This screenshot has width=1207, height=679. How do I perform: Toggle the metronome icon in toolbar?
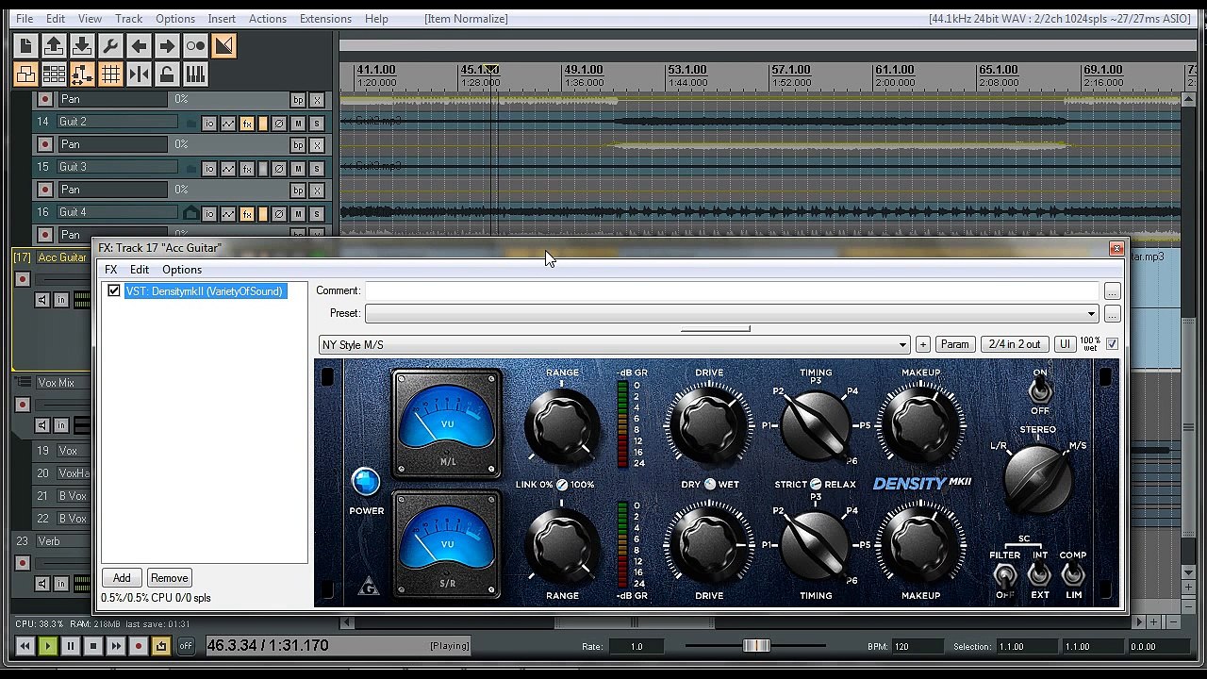click(x=195, y=45)
